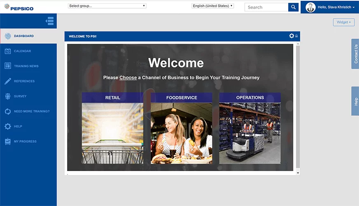359x206 pixels.
Task: Open the My Progress menu item
Action: [28, 141]
